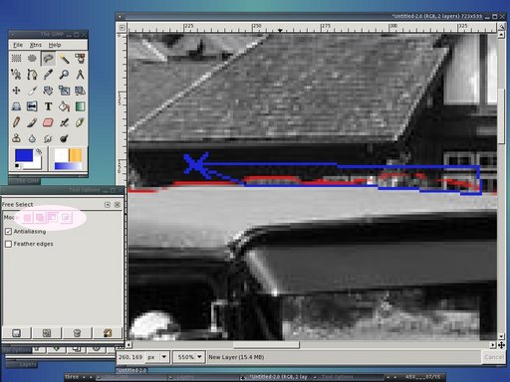This screenshot has height=382, width=510.
Task: Select the Perspective tool
Action: click(16, 106)
